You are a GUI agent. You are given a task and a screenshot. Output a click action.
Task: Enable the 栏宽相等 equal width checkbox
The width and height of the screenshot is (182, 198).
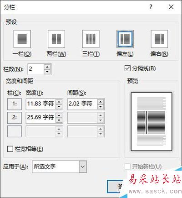click(x=10, y=149)
